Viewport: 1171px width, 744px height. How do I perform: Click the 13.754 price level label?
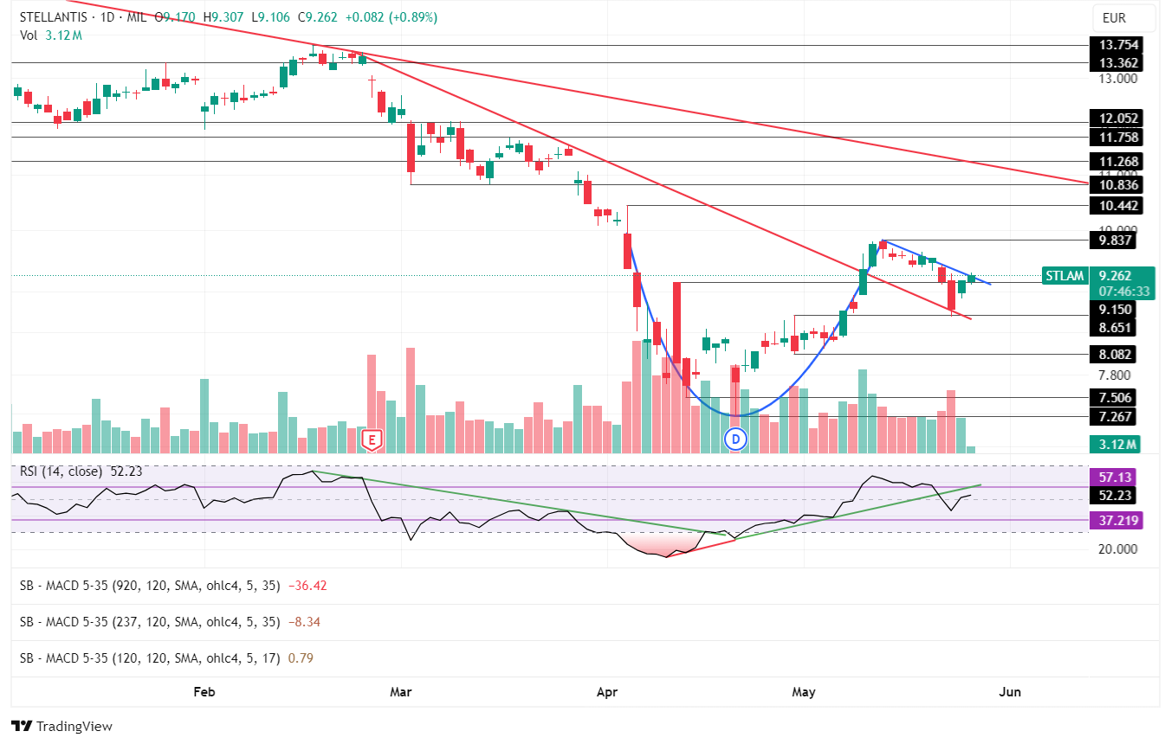click(1117, 45)
